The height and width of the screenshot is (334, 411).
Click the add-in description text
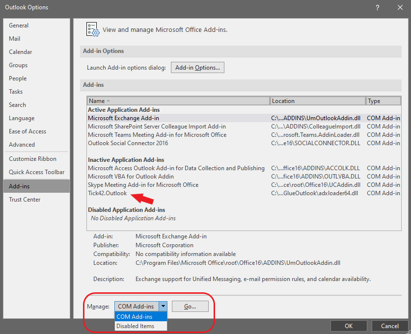pyautogui.click(x=253, y=279)
